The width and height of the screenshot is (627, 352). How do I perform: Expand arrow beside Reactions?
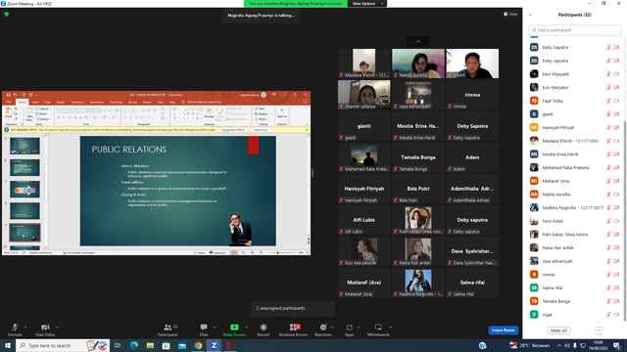(x=332, y=328)
